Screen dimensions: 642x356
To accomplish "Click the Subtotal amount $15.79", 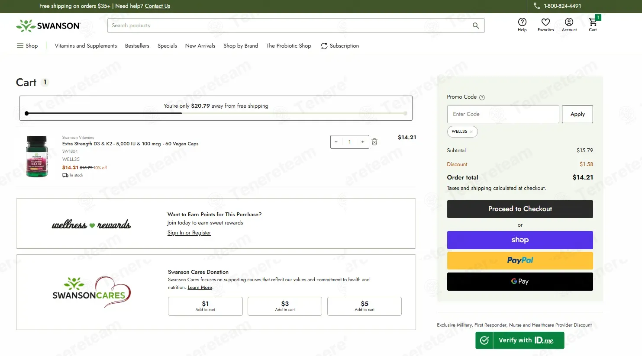I will click(x=585, y=151).
